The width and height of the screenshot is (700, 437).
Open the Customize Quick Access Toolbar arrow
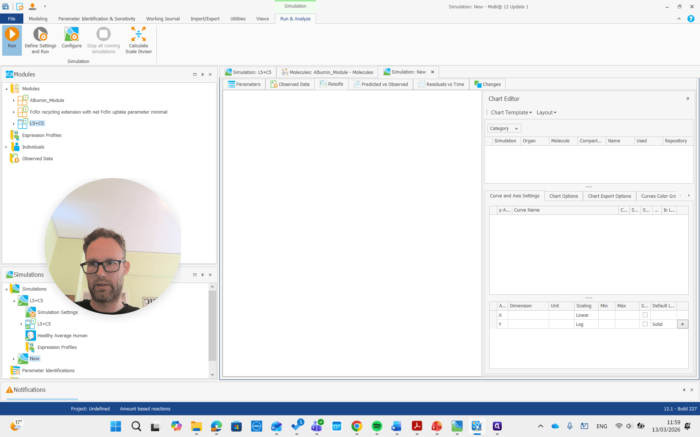tap(45, 6)
